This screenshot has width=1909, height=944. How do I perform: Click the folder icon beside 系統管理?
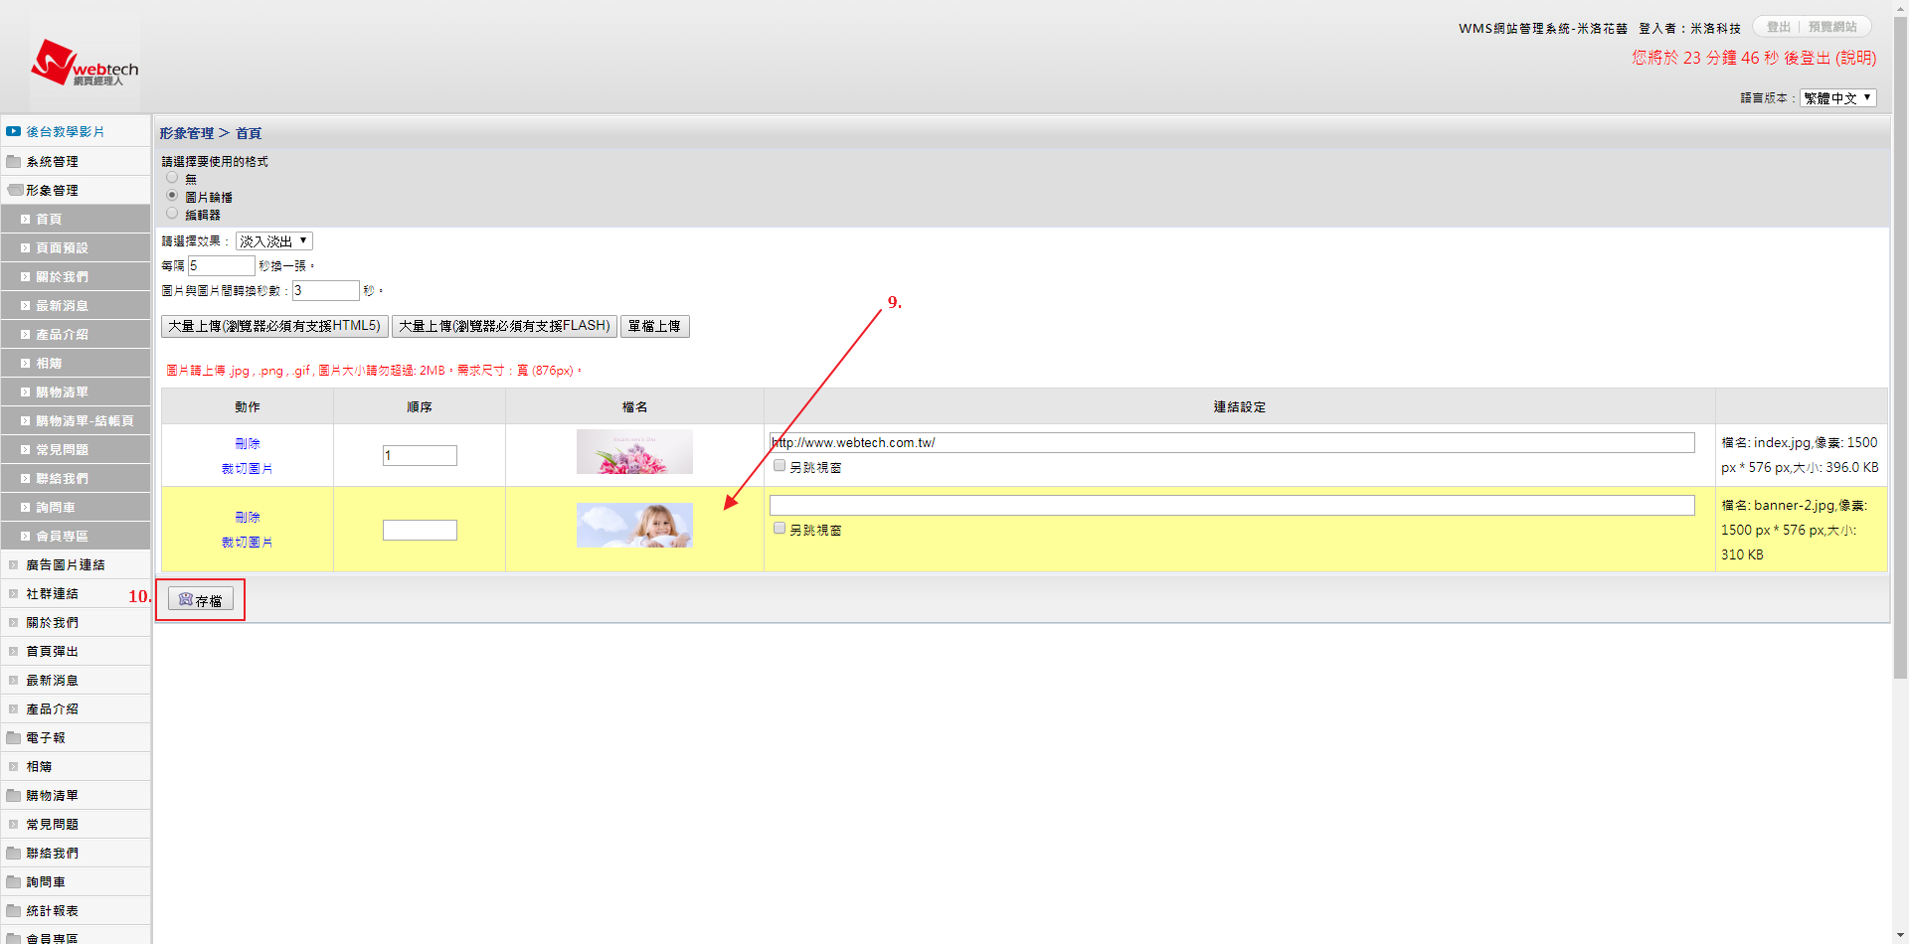(14, 161)
